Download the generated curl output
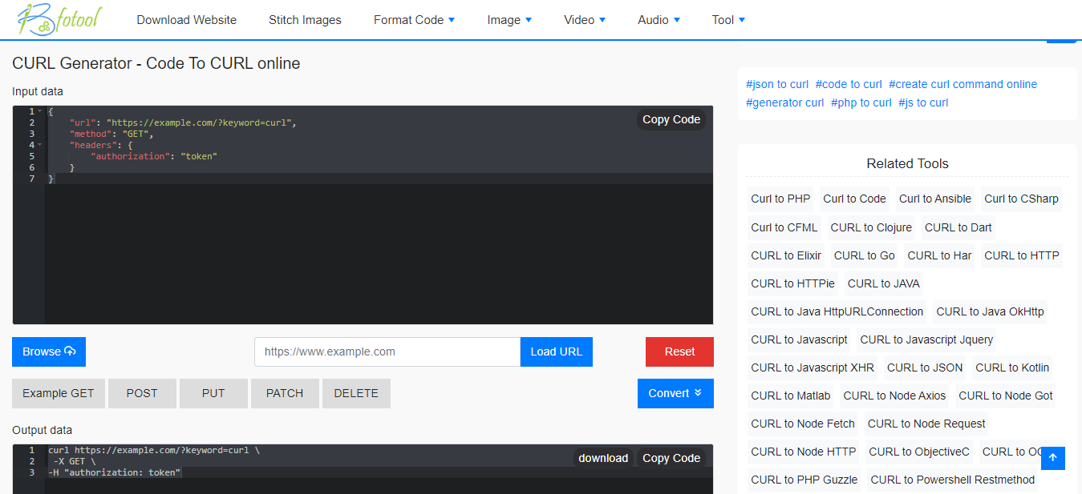 tap(603, 457)
